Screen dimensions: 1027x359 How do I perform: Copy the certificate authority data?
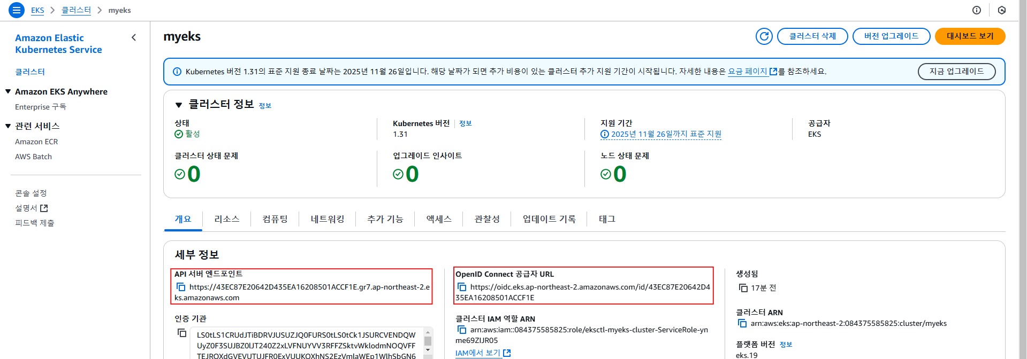click(x=182, y=333)
